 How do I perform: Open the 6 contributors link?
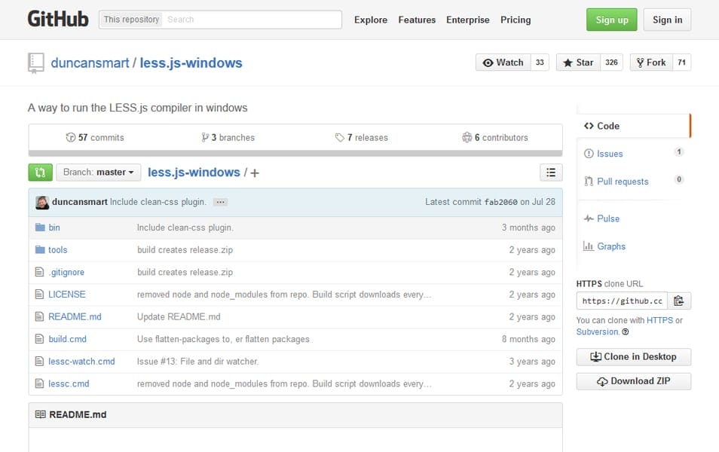(x=494, y=138)
